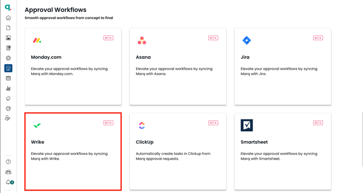The width and height of the screenshot is (363, 193).
Task: Open the Documents page icon
Action: click(x=8, y=28)
